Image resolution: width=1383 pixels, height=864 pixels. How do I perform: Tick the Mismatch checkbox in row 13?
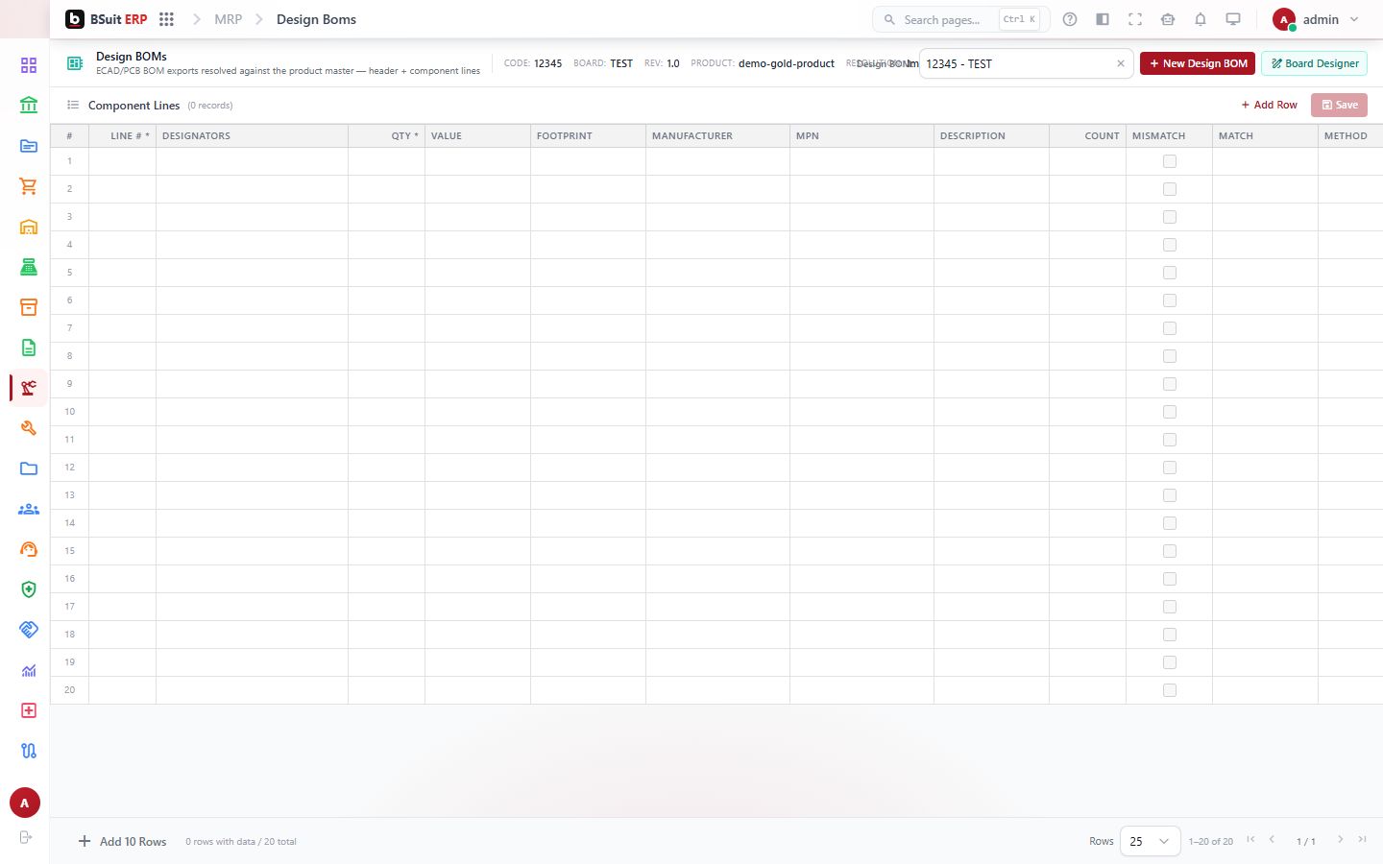[1169, 495]
